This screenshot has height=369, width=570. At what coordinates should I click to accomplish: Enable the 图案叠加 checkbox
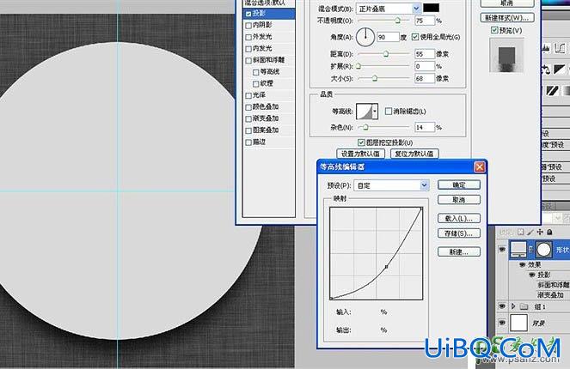(248, 130)
